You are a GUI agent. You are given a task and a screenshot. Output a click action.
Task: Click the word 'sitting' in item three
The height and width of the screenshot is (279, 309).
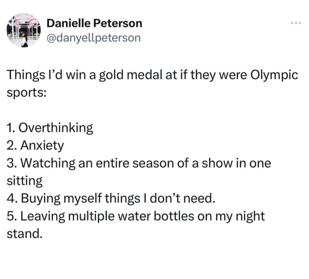pyautogui.click(x=24, y=181)
